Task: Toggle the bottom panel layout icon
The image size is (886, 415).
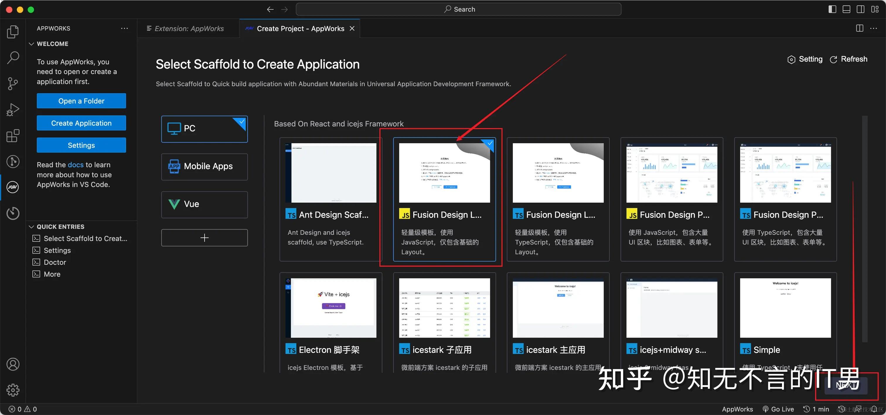Action: click(846, 9)
